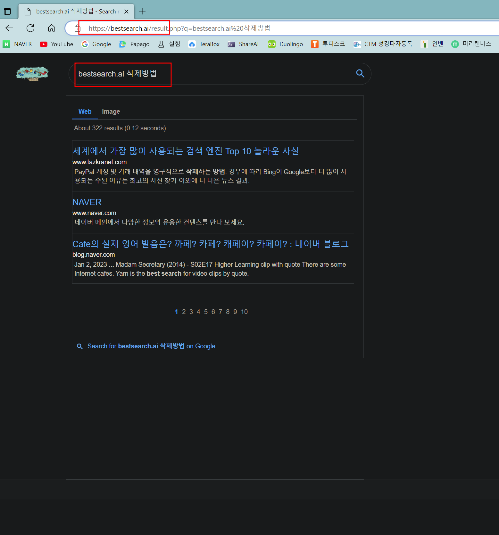
Task: Open 투디스크 bookmark
Action: pyautogui.click(x=328, y=44)
